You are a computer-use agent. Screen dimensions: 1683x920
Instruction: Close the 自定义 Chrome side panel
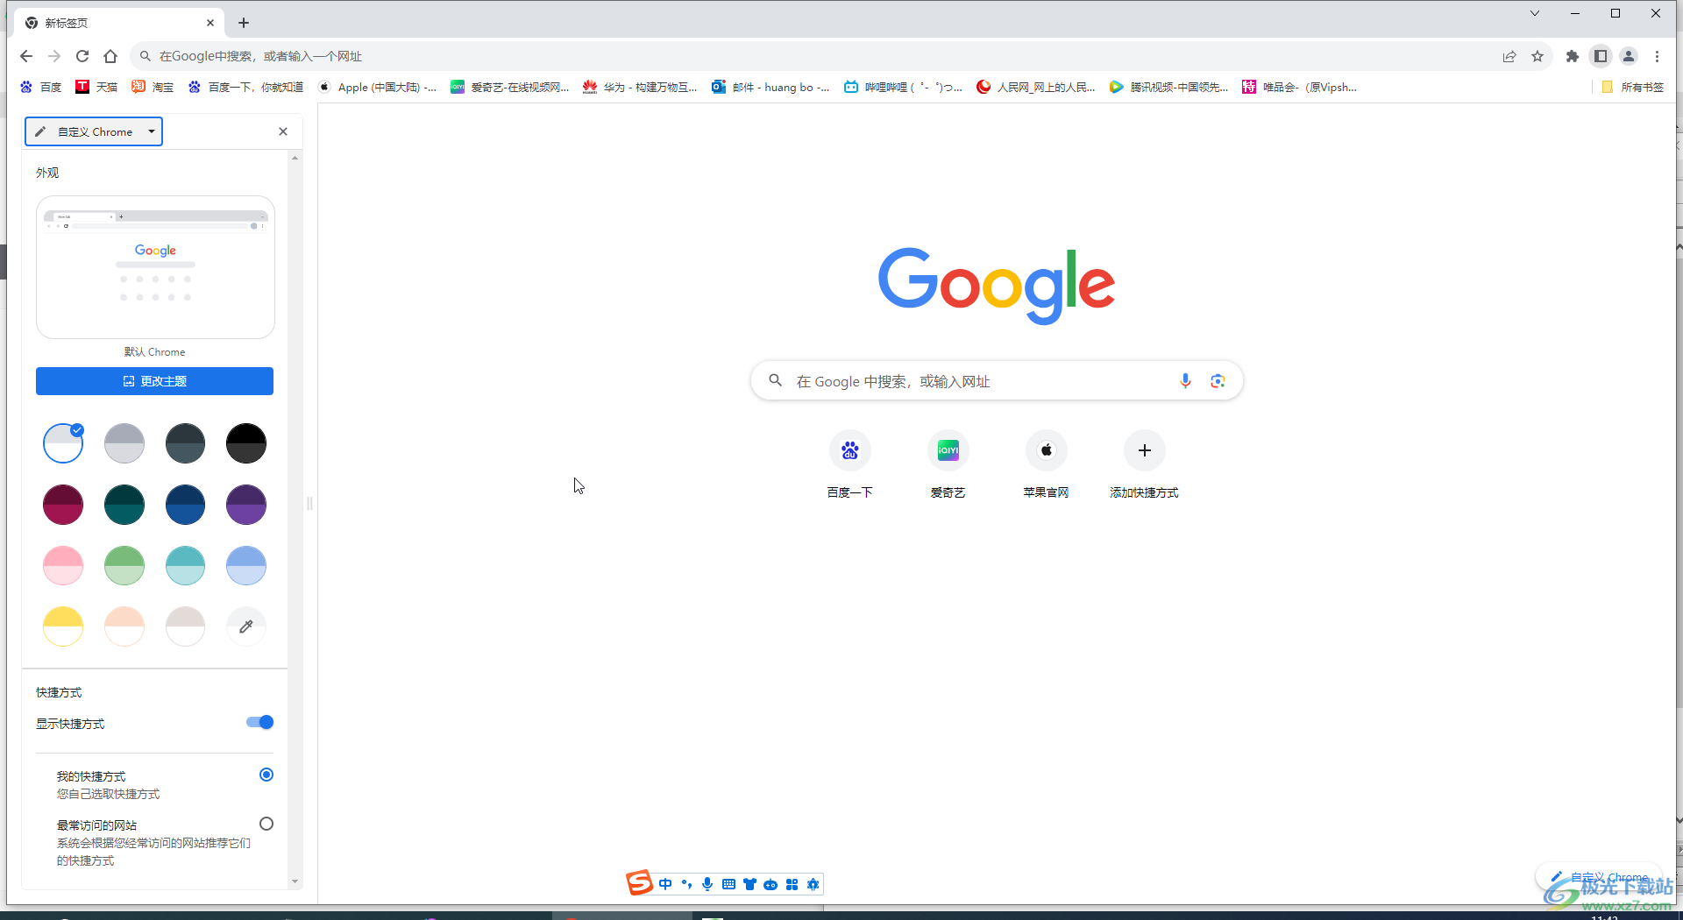point(283,131)
